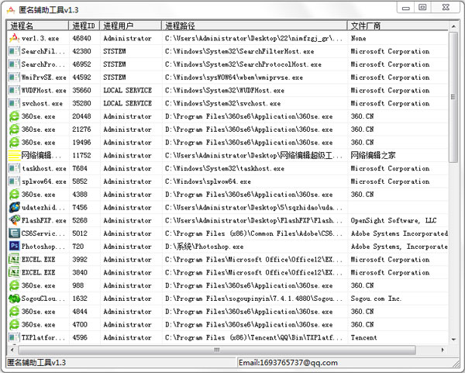This screenshot has height=373, width=465.
Task: Click the Photoshop... Ps icon
Action: point(14,247)
